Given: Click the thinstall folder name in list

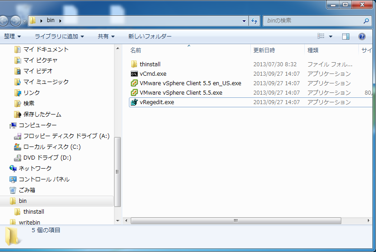Looking at the screenshot, I should [150, 64].
